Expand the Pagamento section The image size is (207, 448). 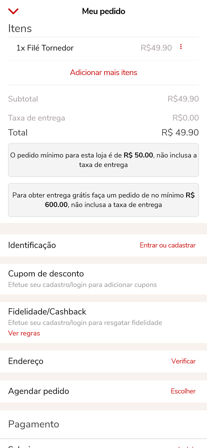click(x=34, y=424)
